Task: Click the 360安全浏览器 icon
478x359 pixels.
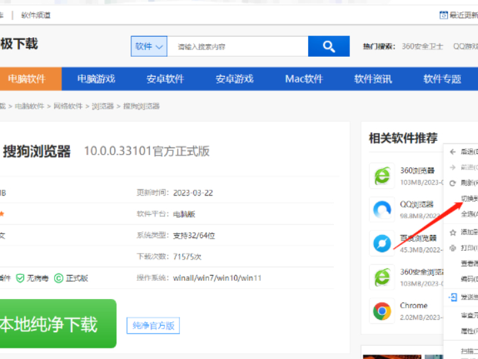Action: point(382,277)
